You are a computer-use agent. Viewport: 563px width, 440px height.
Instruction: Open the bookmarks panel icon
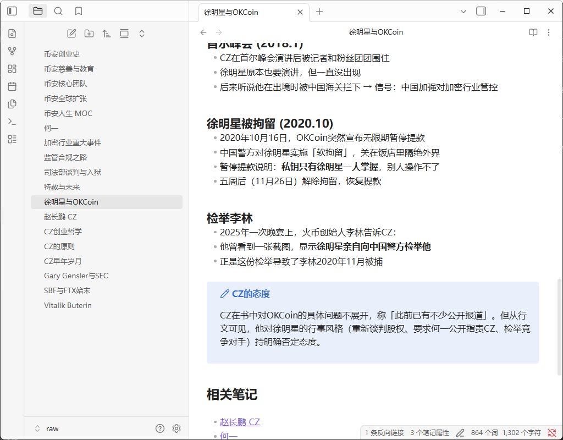point(79,11)
